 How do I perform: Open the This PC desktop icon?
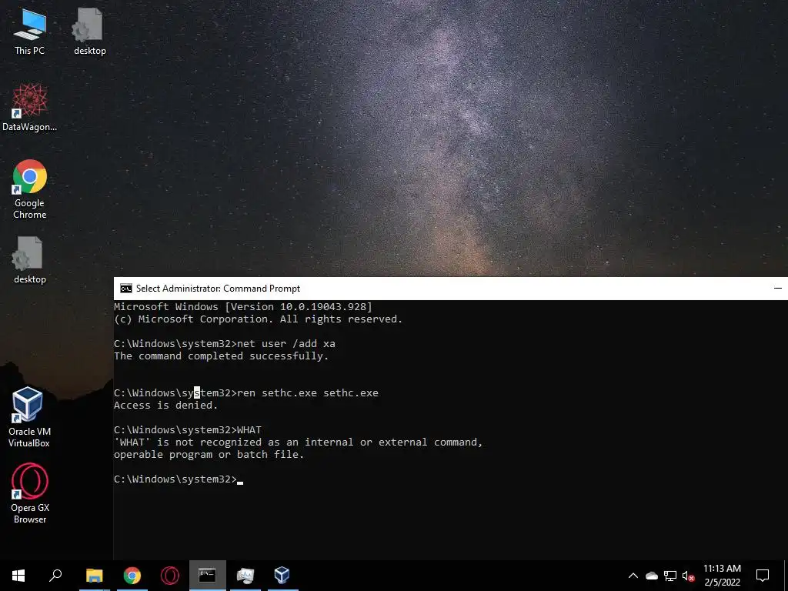29,31
